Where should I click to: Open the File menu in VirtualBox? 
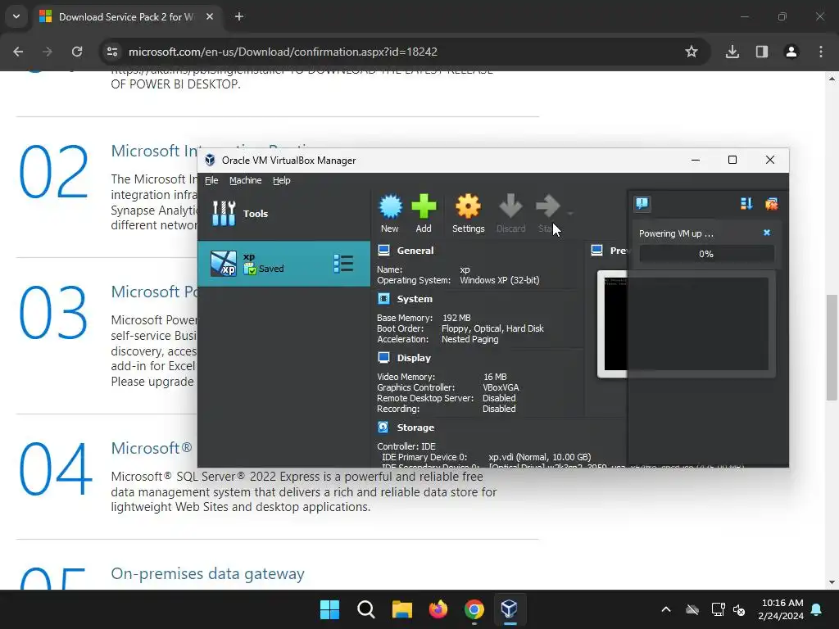[x=211, y=180]
